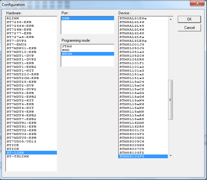Select ST7MDT20M-EPB hardware entry
Viewport: 207px width, 180px height.
coord(31,78)
